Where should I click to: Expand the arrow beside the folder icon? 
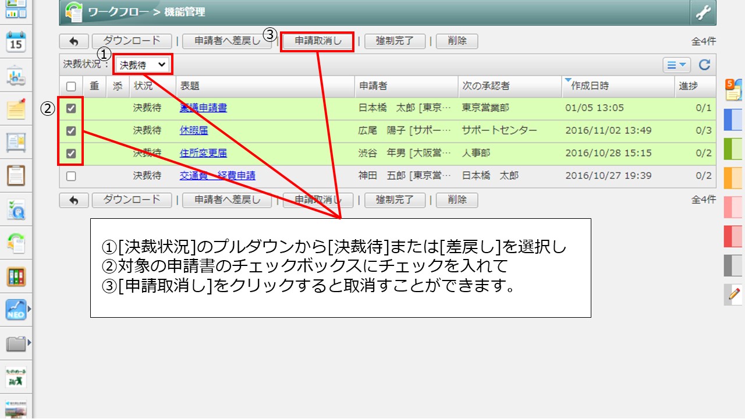(x=30, y=343)
